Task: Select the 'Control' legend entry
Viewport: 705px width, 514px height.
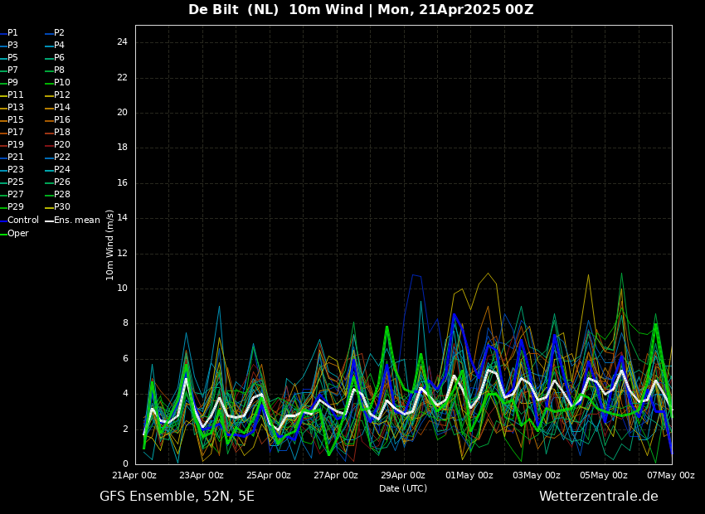Action: [22, 221]
